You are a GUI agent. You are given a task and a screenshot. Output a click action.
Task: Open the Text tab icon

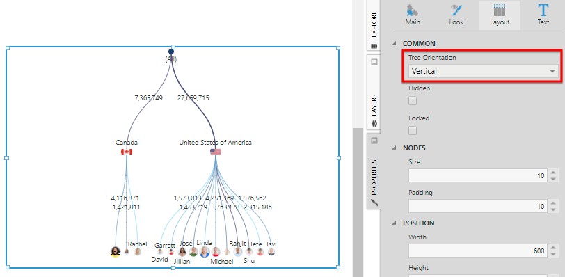[x=543, y=10]
